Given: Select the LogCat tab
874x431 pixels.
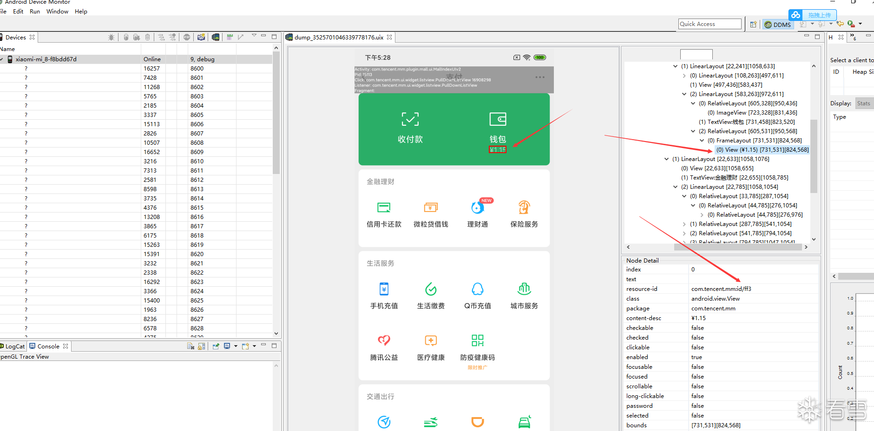Looking at the screenshot, I should 13,346.
